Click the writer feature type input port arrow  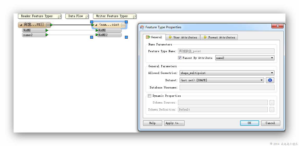93,25
